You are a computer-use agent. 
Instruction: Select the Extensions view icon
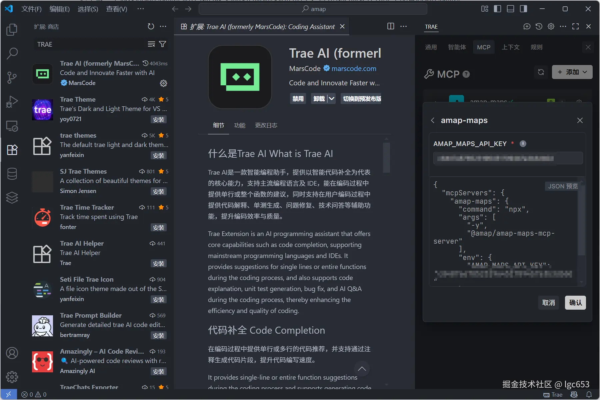(x=12, y=150)
